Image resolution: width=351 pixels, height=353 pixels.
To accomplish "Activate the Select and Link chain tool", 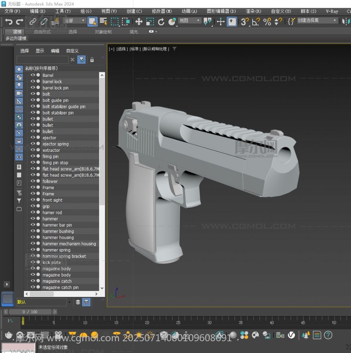I will point(33,22).
